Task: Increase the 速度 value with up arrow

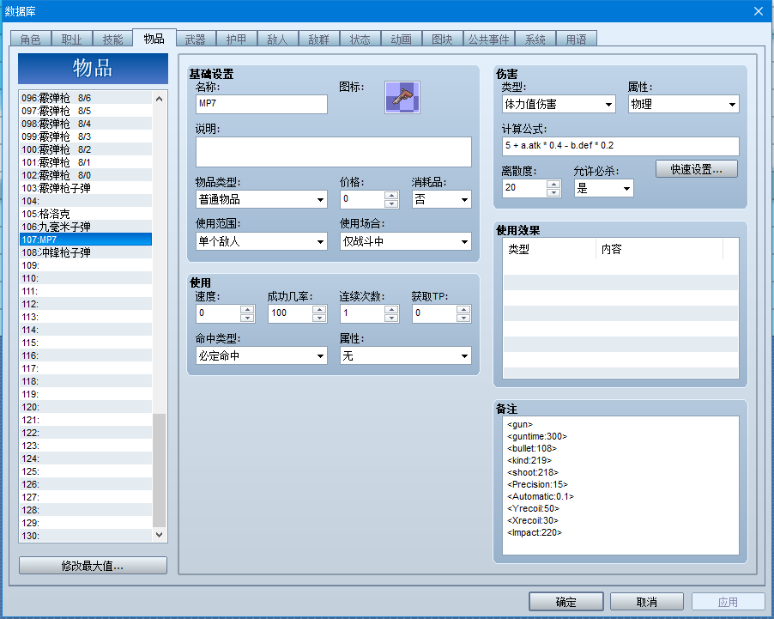Action: click(x=247, y=309)
